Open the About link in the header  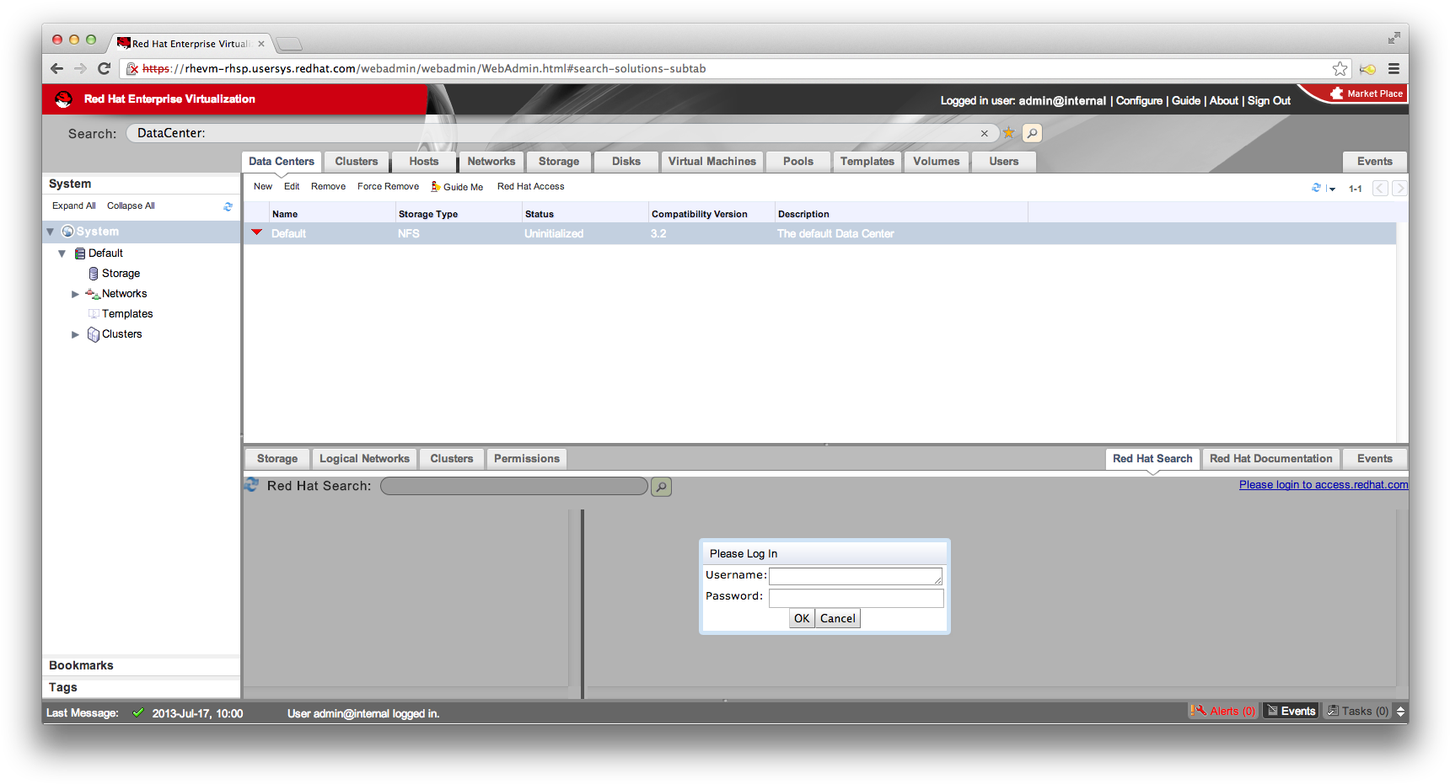1224,101
